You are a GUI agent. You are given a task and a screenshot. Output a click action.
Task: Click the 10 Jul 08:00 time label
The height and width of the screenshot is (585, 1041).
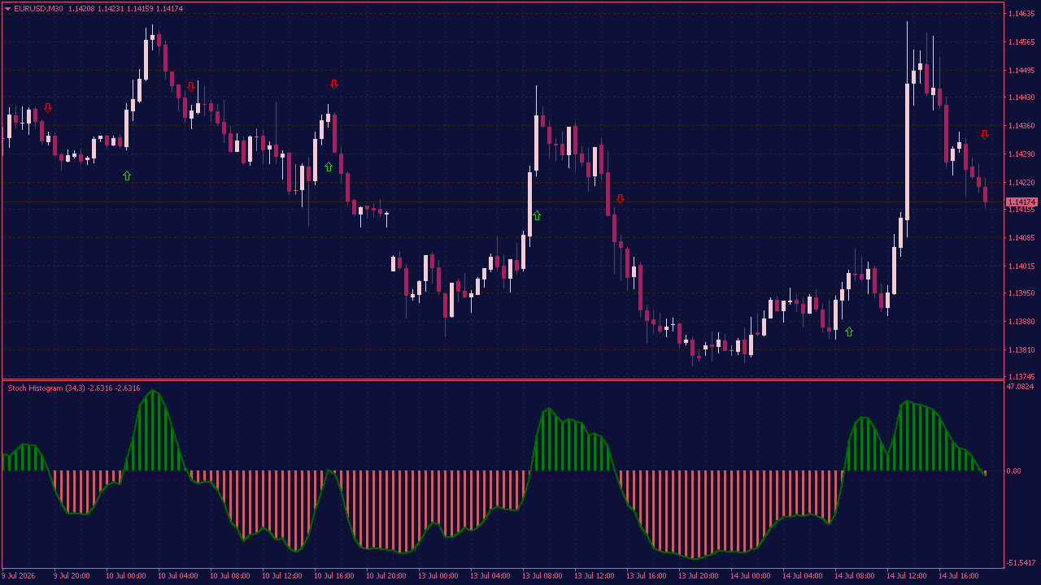tap(229, 576)
